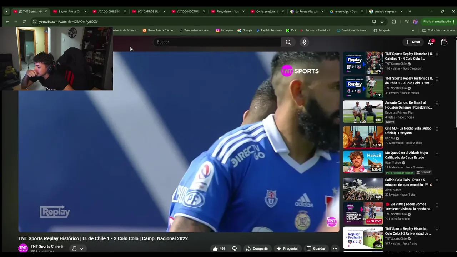Screen dimensions: 457x257
Task: Go back with the browser back arrow
Action: point(7,21)
